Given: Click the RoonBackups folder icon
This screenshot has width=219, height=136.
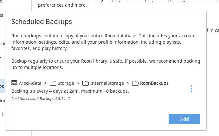Looking at the screenshot, I should [135, 83].
